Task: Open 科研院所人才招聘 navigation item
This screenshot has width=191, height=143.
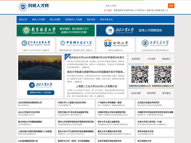Action: [73, 19]
